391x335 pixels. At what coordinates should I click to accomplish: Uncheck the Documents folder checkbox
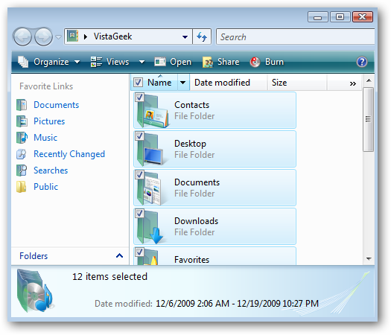tap(140, 174)
